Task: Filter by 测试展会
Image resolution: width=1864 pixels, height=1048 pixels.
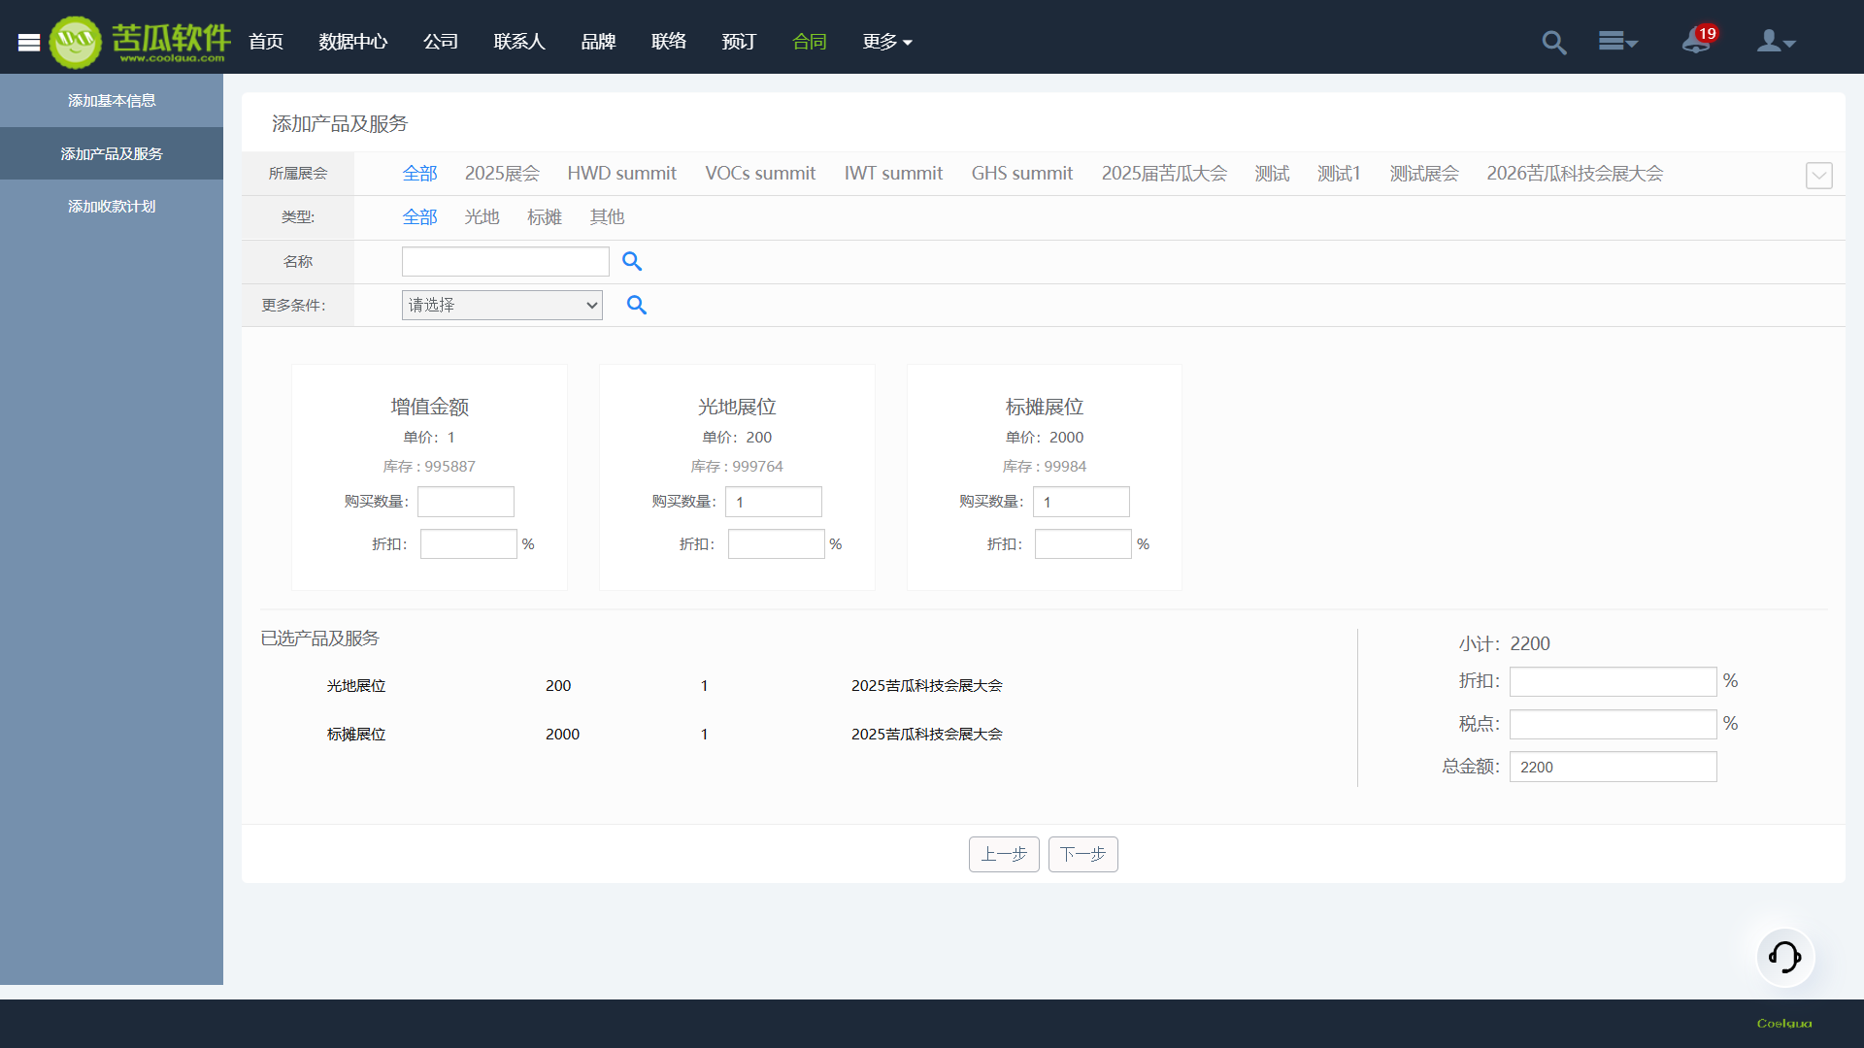Action: 1424,174
